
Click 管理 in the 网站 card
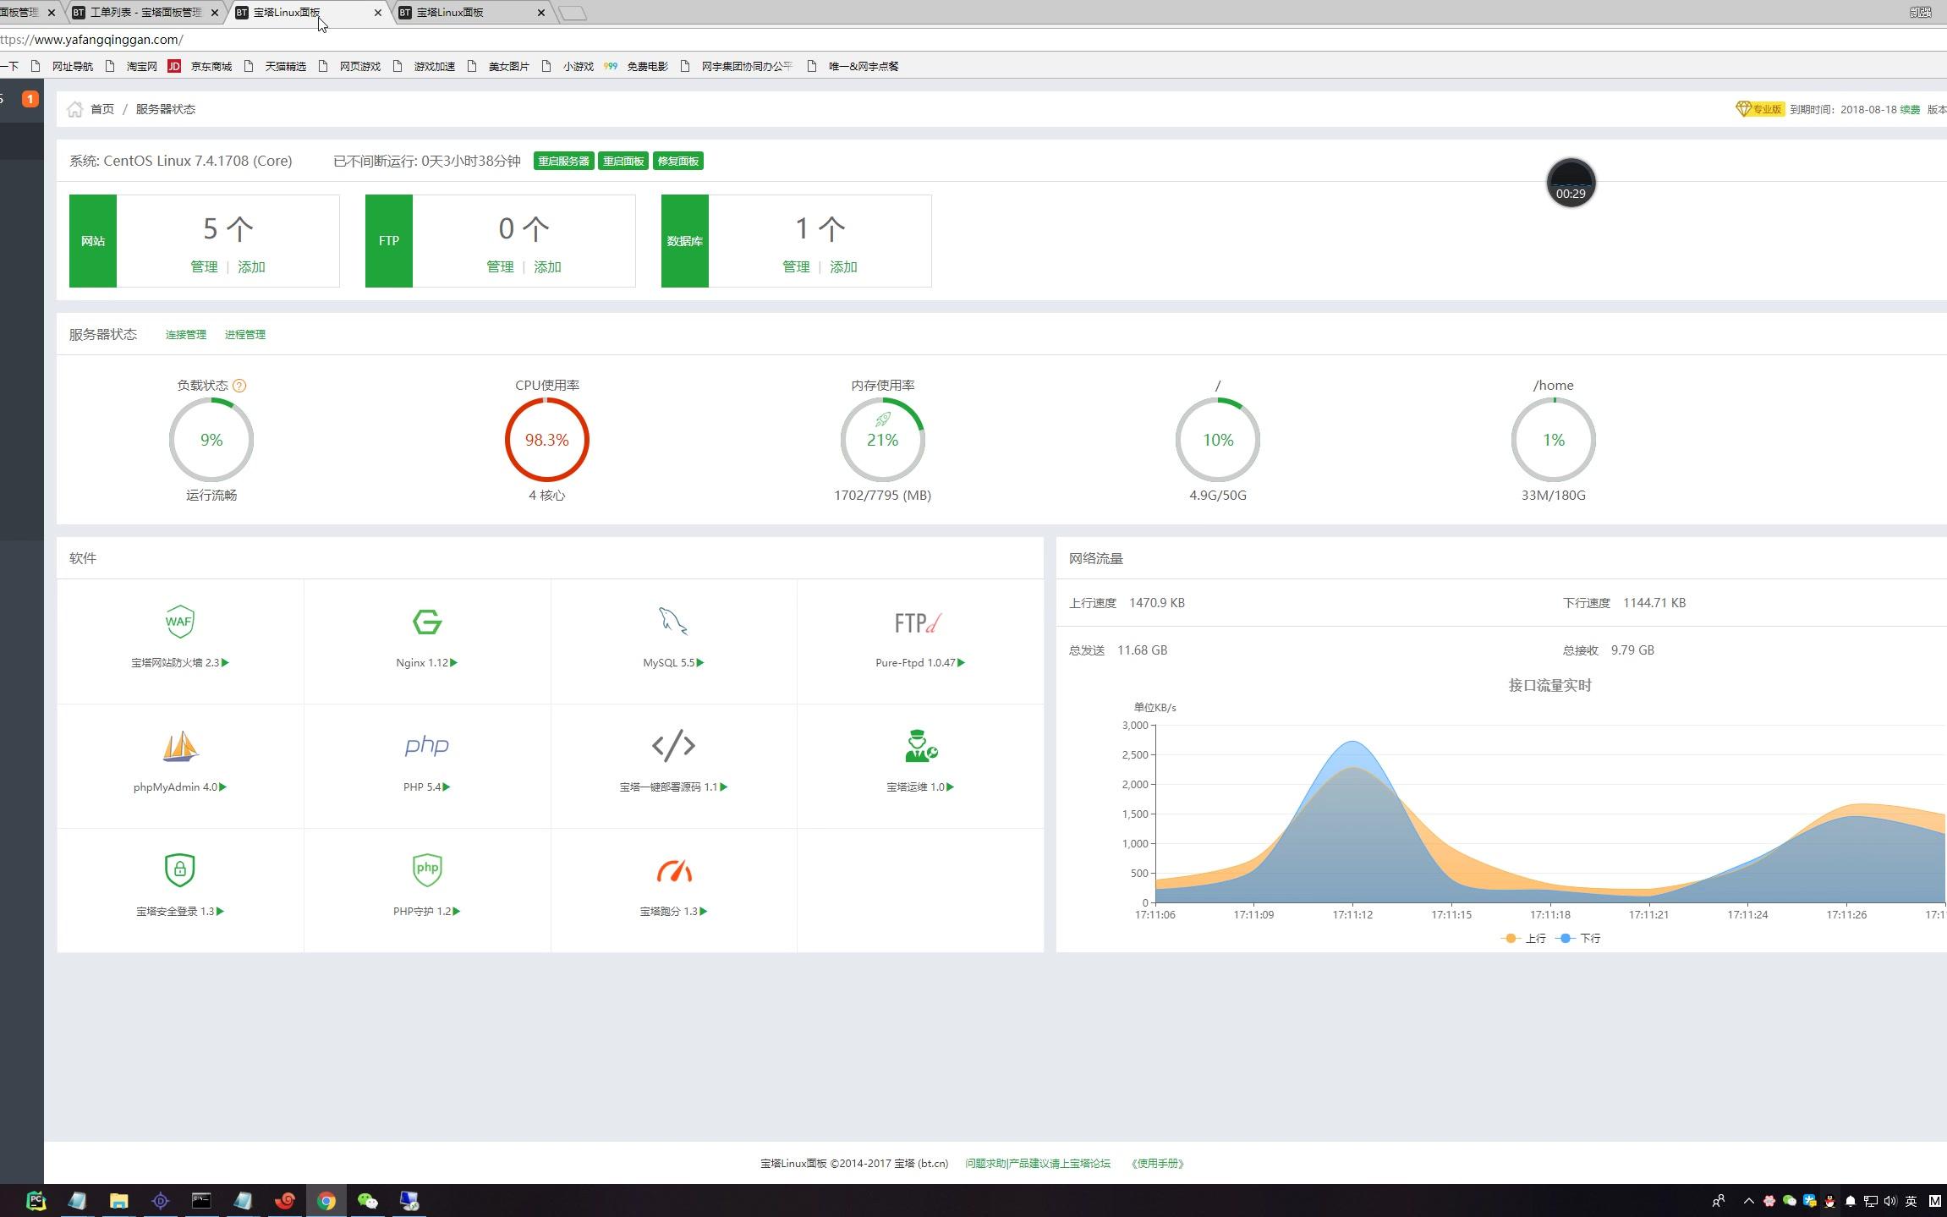(x=204, y=267)
